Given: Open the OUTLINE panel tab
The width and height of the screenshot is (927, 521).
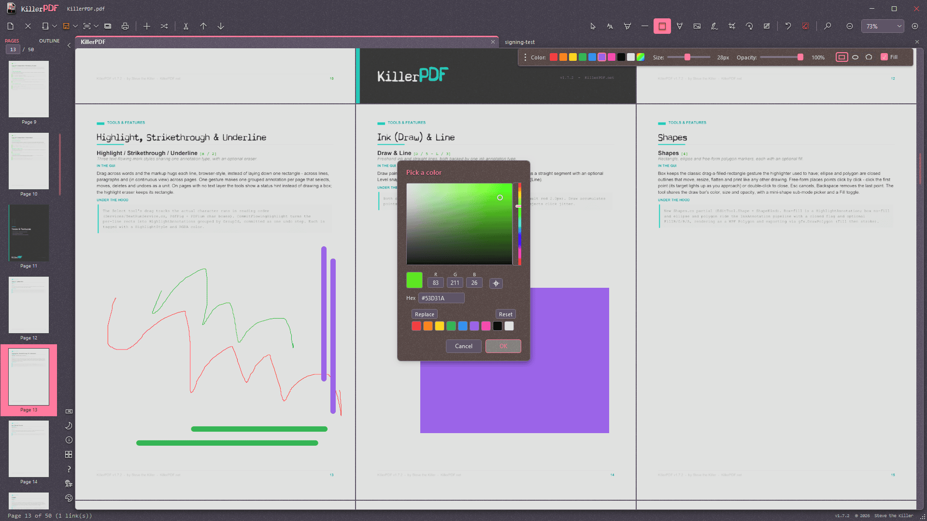Looking at the screenshot, I should [49, 41].
